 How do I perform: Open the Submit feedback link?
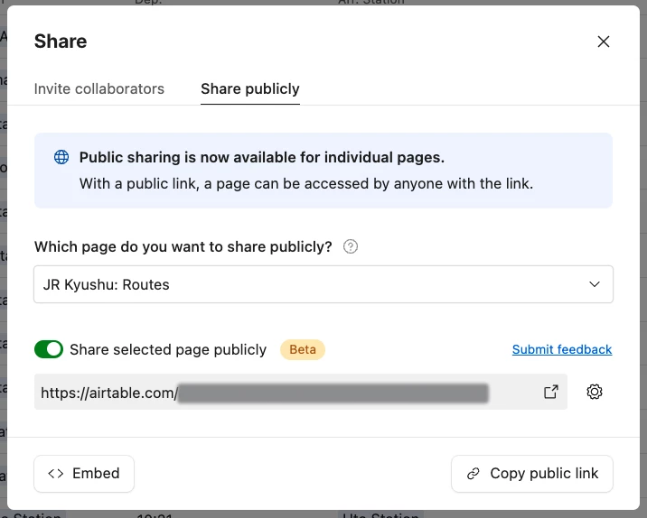point(562,349)
